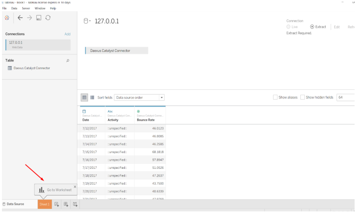Add a new dashboard with the tab icon
The image size is (361, 213).
tap(66, 204)
